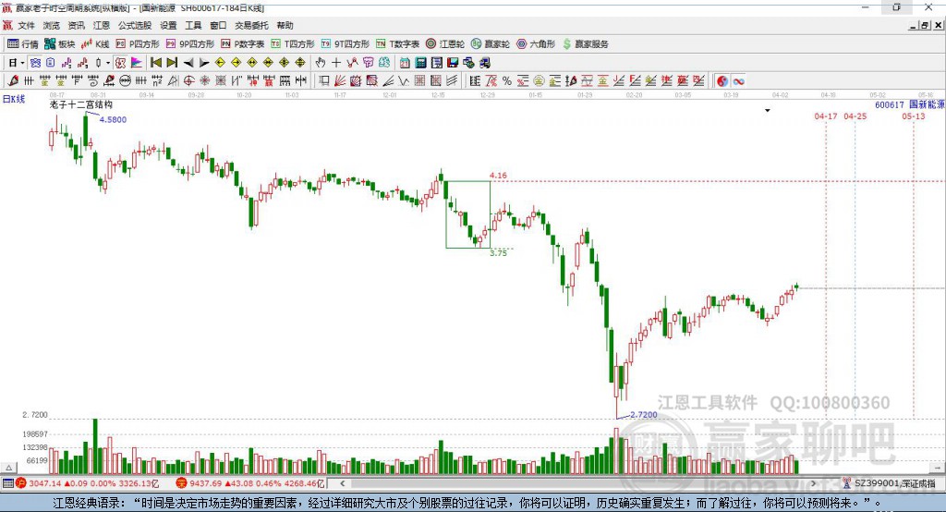Open the 文件 menu
This screenshot has width=946, height=512.
click(26, 25)
